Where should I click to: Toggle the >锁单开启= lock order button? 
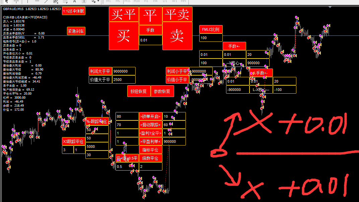tap(150, 116)
